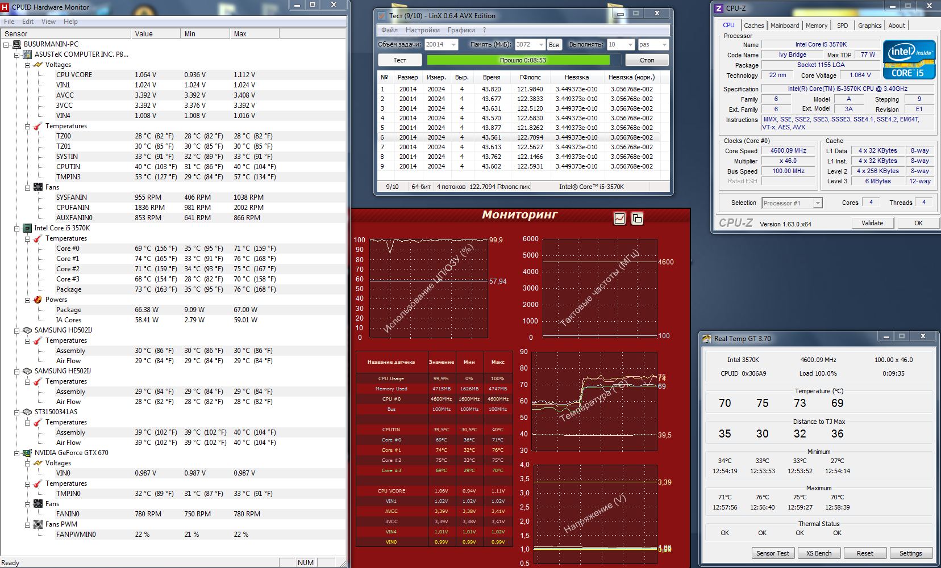
Task: Open the File menu in HWMonitor
Action: coord(9,22)
